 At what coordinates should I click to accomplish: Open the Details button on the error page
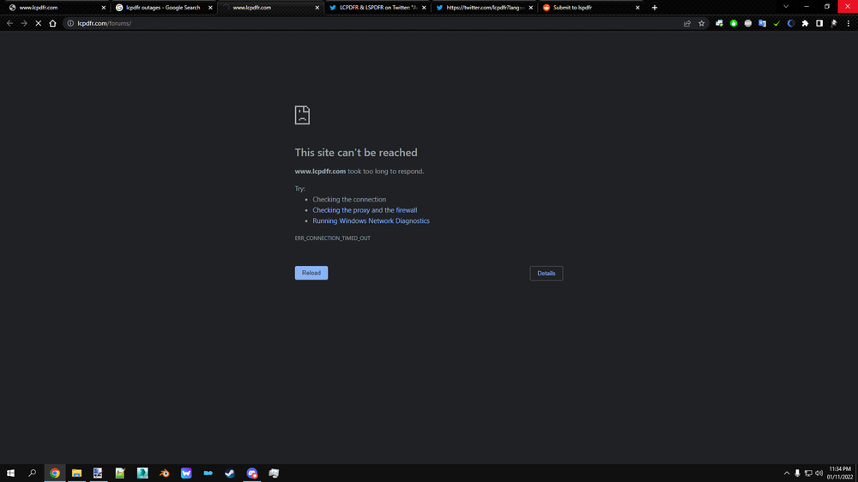(x=546, y=273)
